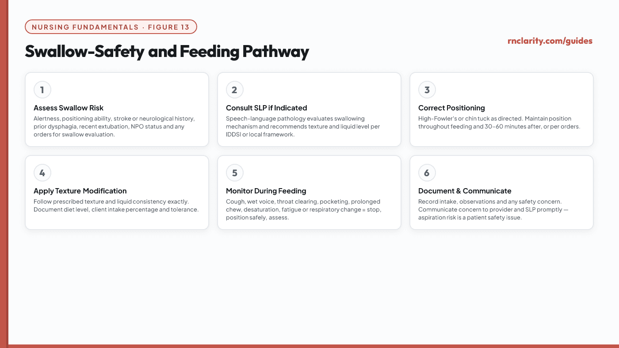Click the description text under Assess Swallow Risk
The height and width of the screenshot is (348, 619).
(x=114, y=126)
